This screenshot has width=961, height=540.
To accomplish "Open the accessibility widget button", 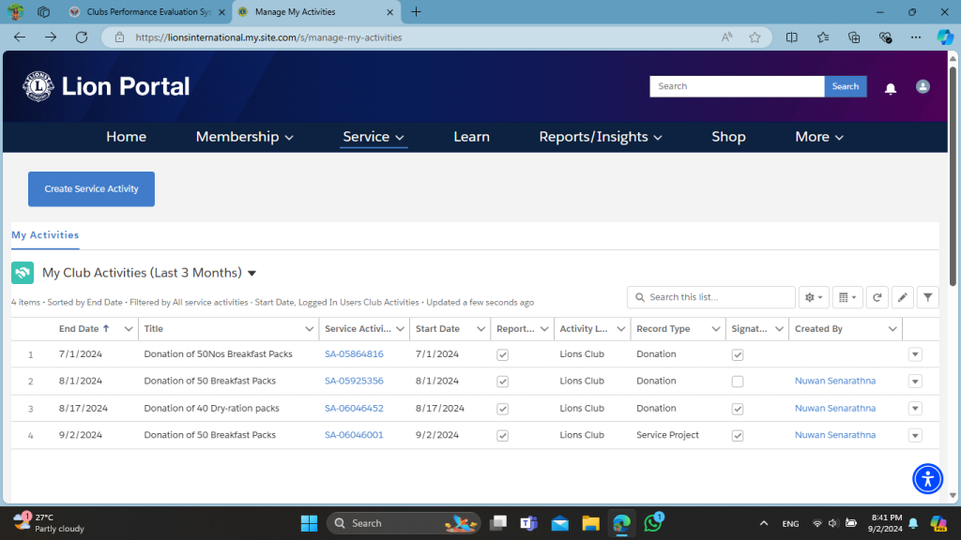I will point(927,479).
